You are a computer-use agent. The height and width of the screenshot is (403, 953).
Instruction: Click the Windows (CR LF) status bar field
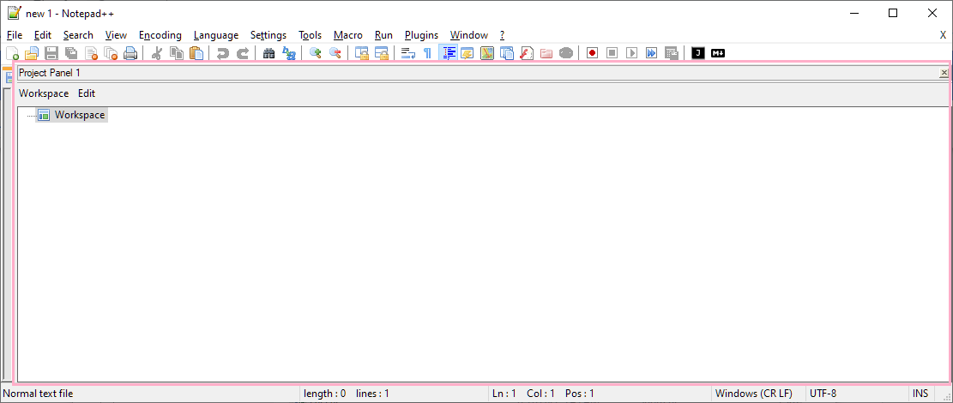758,394
